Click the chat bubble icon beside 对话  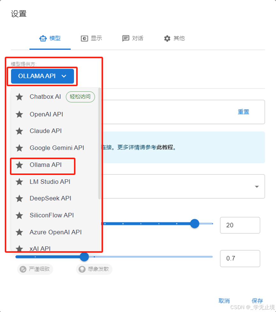(126, 38)
